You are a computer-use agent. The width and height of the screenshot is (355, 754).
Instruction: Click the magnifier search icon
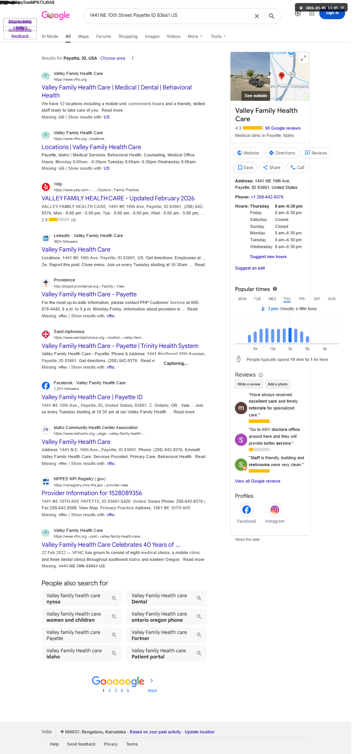pyautogui.click(x=271, y=16)
